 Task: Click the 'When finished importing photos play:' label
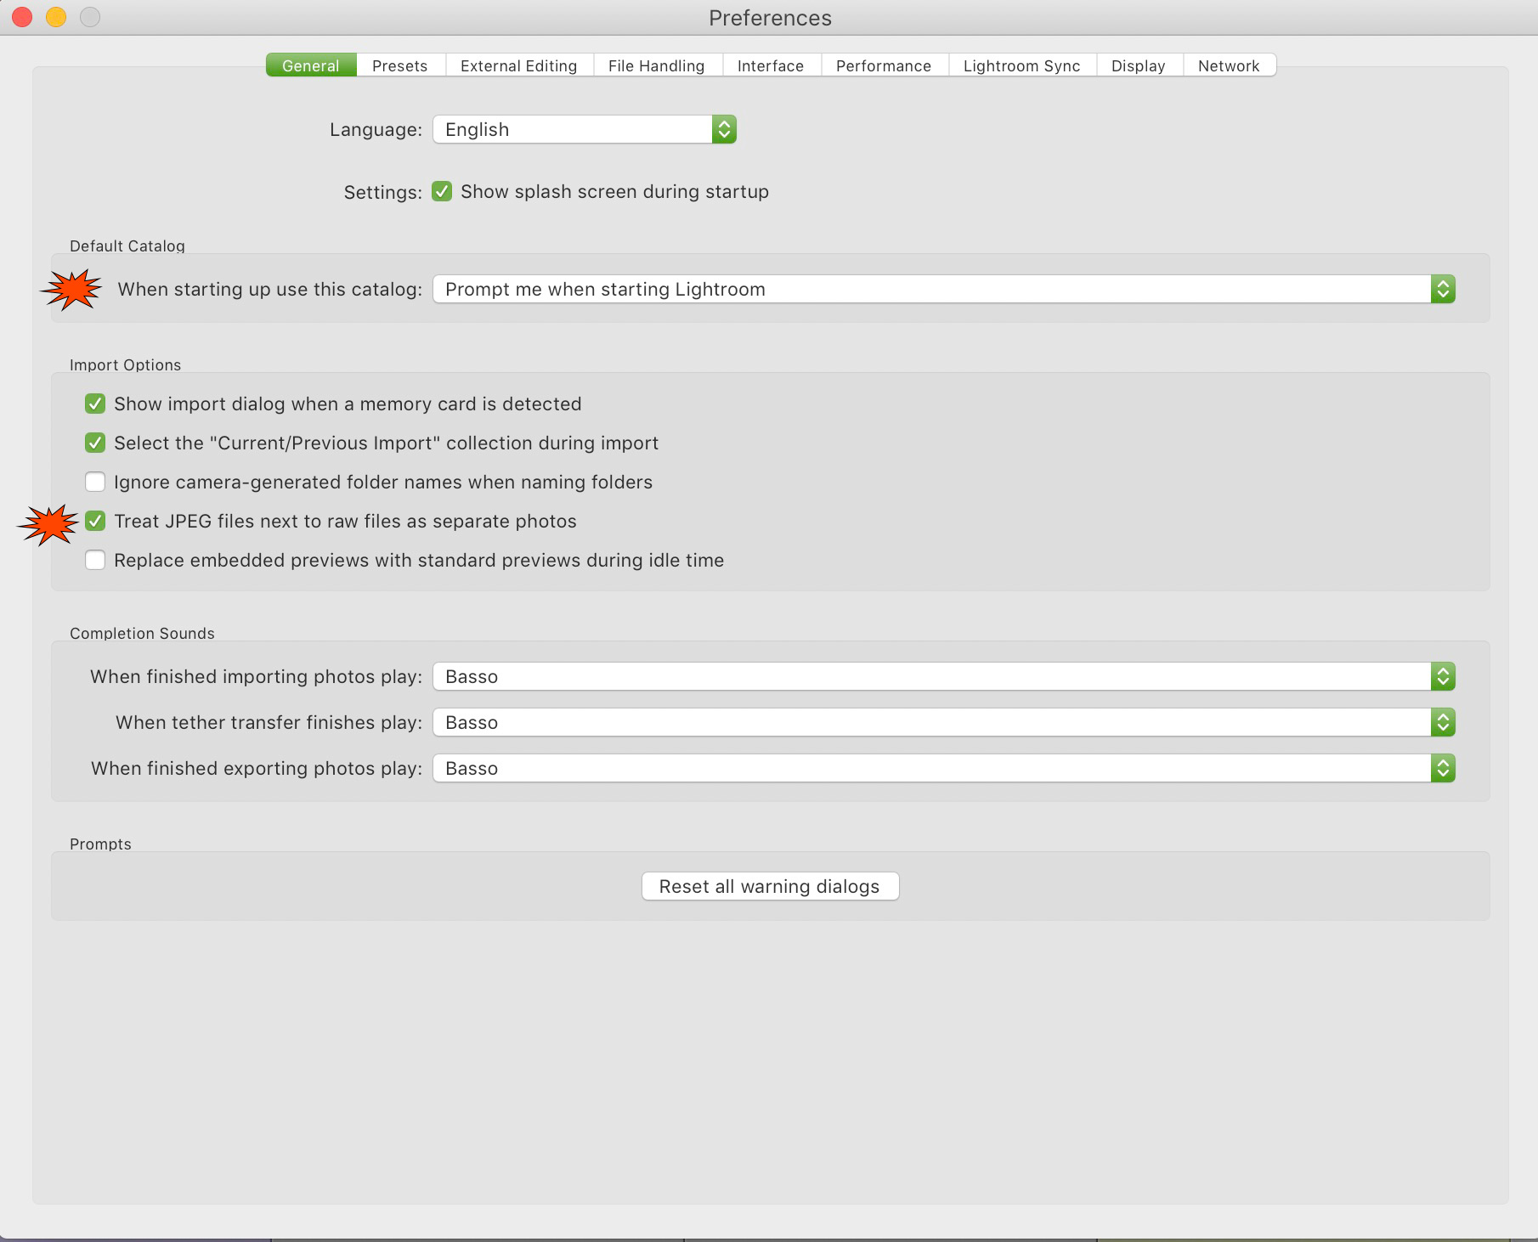coord(257,676)
